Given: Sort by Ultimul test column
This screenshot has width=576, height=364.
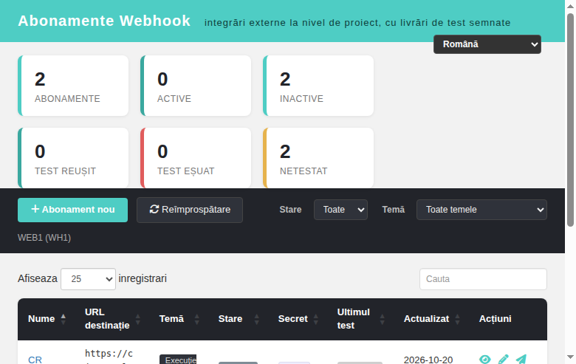Looking at the screenshot, I should click(360, 319).
